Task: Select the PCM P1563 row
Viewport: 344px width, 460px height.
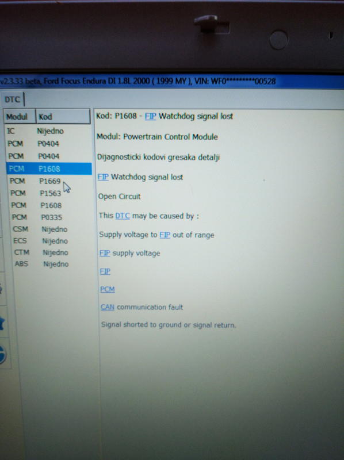Action: (x=49, y=193)
